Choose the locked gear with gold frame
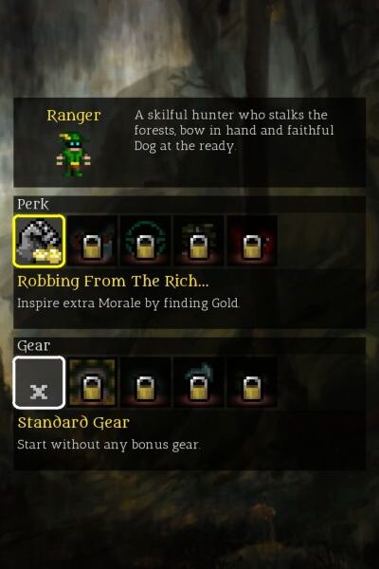Screen dimensions: 379x569 (x=92, y=382)
